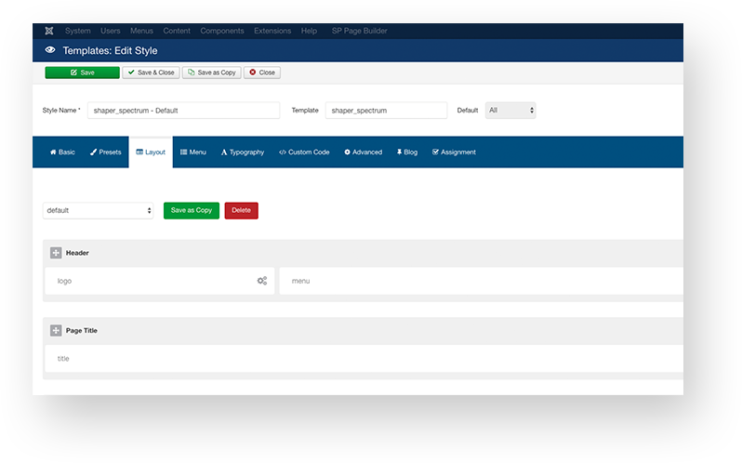Select the menu column block
742x463 pixels.
(482, 281)
